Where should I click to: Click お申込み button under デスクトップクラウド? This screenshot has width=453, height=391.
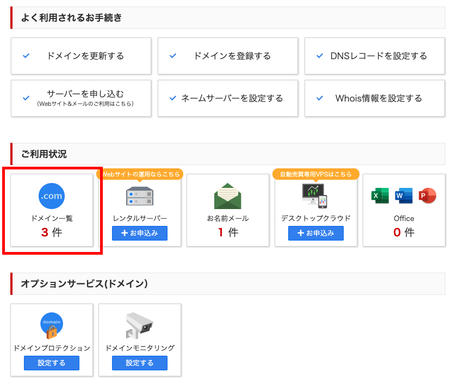[x=316, y=233]
